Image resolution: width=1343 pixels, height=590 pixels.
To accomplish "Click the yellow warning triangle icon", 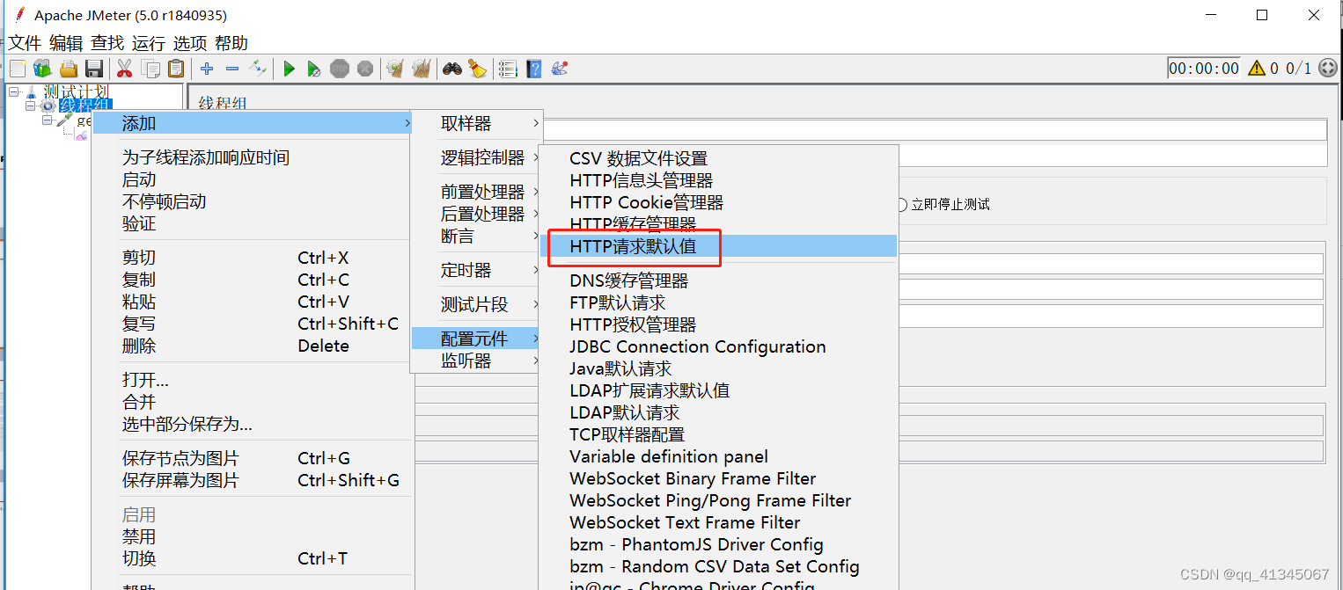I will (x=1257, y=68).
